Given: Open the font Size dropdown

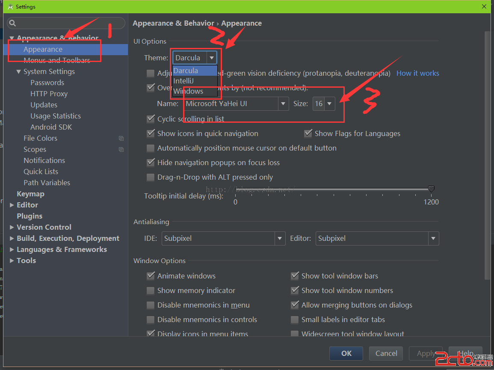Looking at the screenshot, I should [x=329, y=104].
